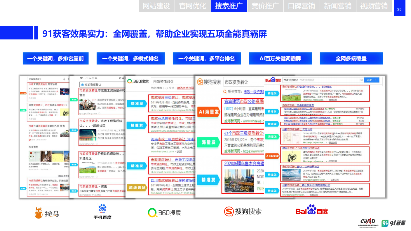The height and width of the screenshot is (231, 411).
Task: Open the 办个市政三级资质转让 Sogou result
Action: 244,133
